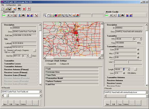The width and height of the screenshot is (149, 109).
Task: Click the minus icon in Mobile Facility toolbar
Action: (114, 15)
